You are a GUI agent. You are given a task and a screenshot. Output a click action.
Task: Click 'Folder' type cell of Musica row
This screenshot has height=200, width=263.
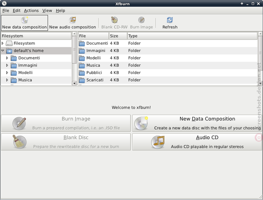[134, 65]
